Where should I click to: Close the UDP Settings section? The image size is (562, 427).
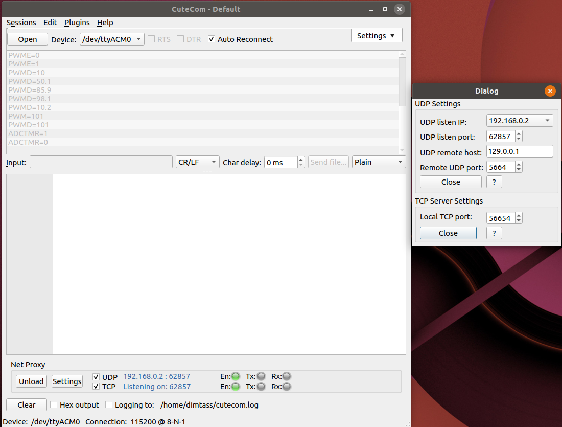click(450, 182)
